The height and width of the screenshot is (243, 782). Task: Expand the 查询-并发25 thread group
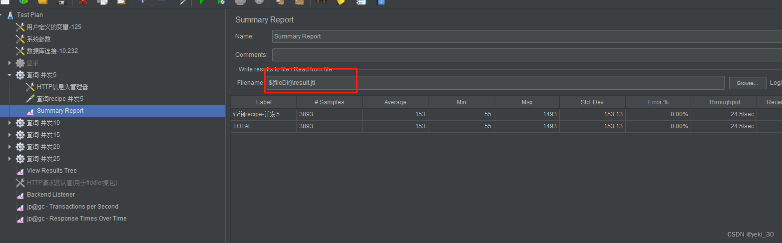pos(9,159)
